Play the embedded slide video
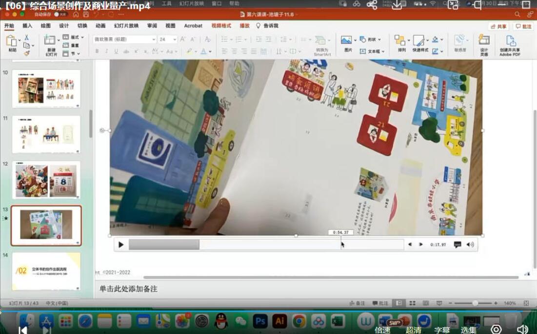The width and height of the screenshot is (537, 334). 121,245
